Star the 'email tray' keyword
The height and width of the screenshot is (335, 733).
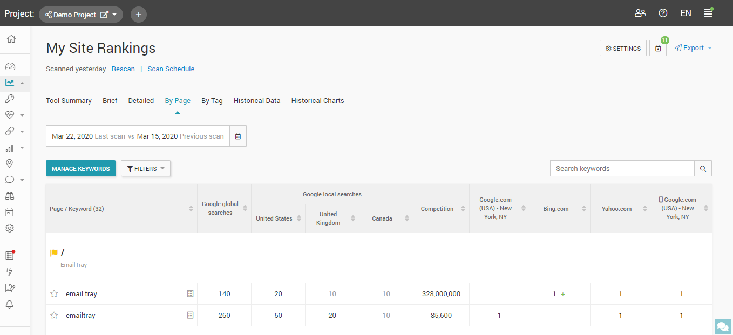[54, 294]
